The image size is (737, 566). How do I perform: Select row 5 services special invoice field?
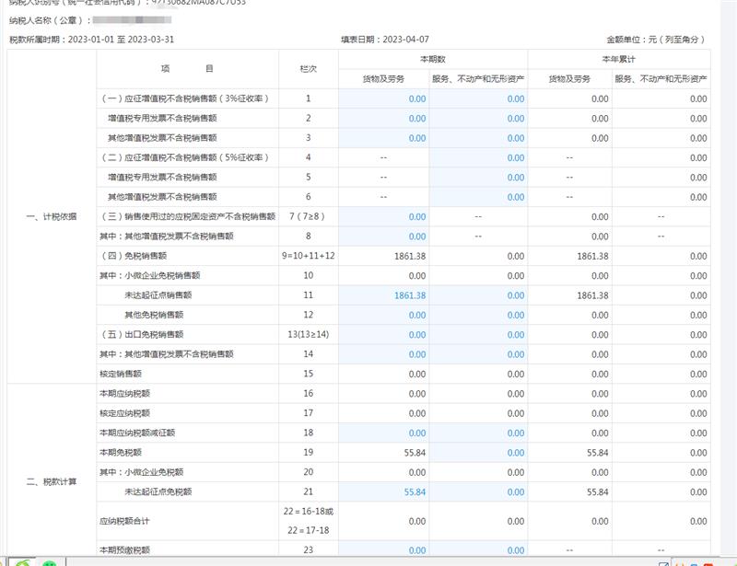(478, 178)
